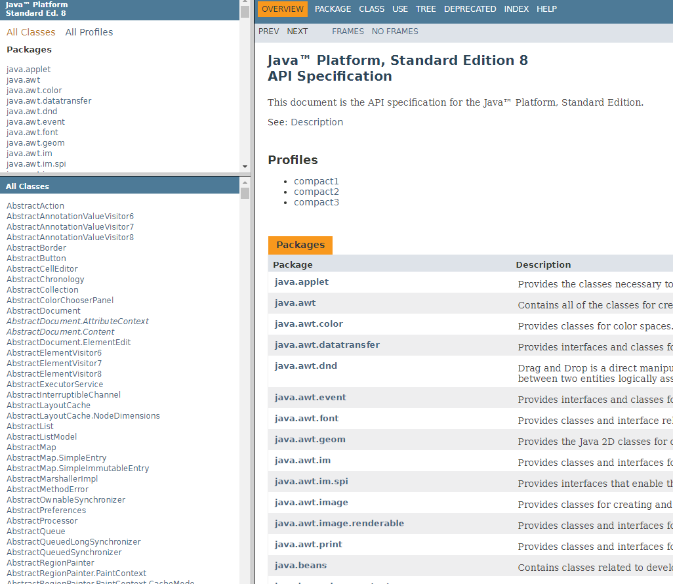The image size is (673, 584).
Task: Select java.applet in the left package list
Action: click(x=28, y=70)
